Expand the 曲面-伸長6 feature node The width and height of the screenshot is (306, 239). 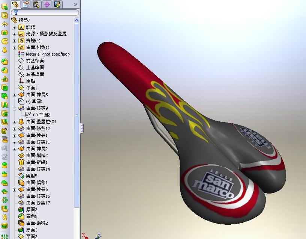15,190
